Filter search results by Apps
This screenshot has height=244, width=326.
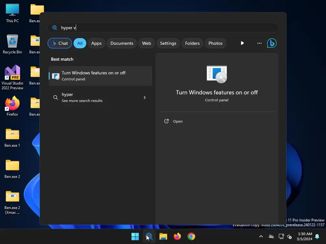coord(96,43)
